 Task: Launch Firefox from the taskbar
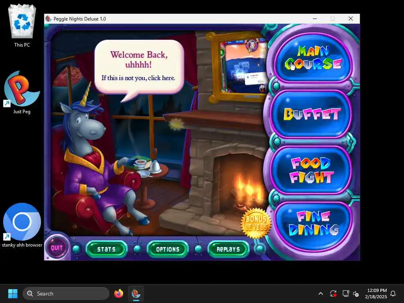point(118,294)
